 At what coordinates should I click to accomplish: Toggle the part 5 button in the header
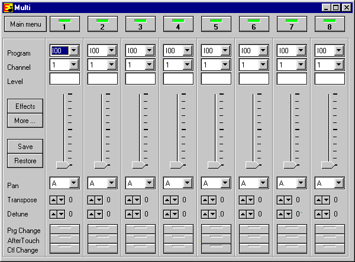(x=216, y=24)
